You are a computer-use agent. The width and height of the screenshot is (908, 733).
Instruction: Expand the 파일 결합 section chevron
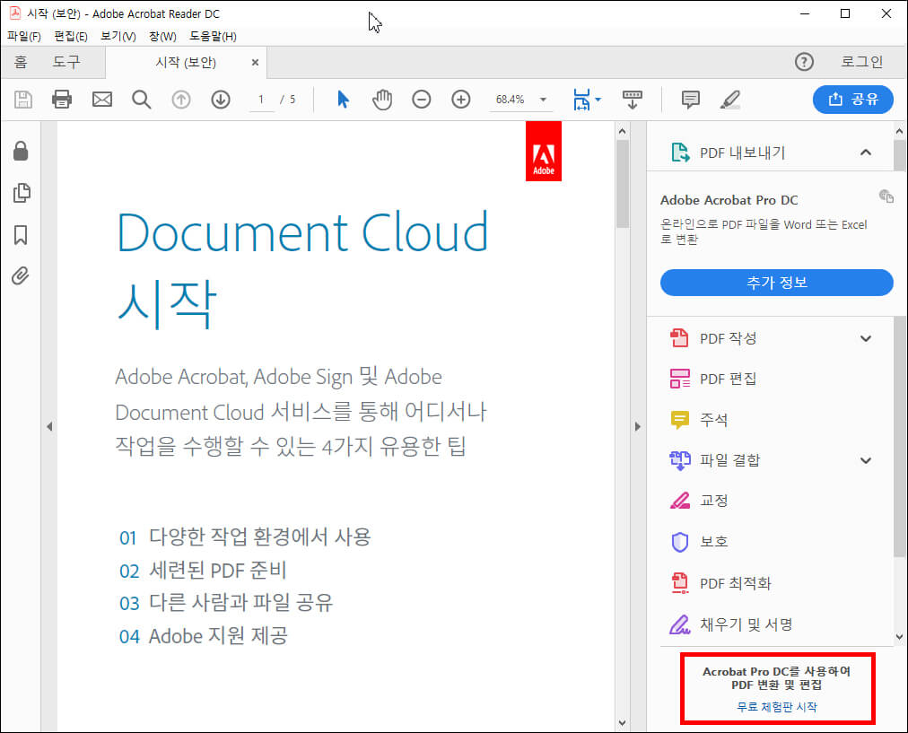point(866,461)
